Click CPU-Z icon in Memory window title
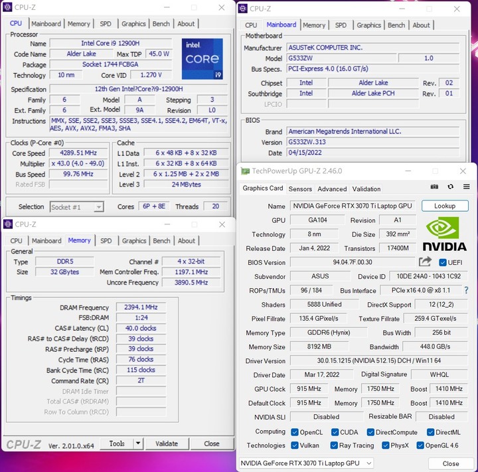This screenshot has width=478, height=472. click(x=8, y=224)
